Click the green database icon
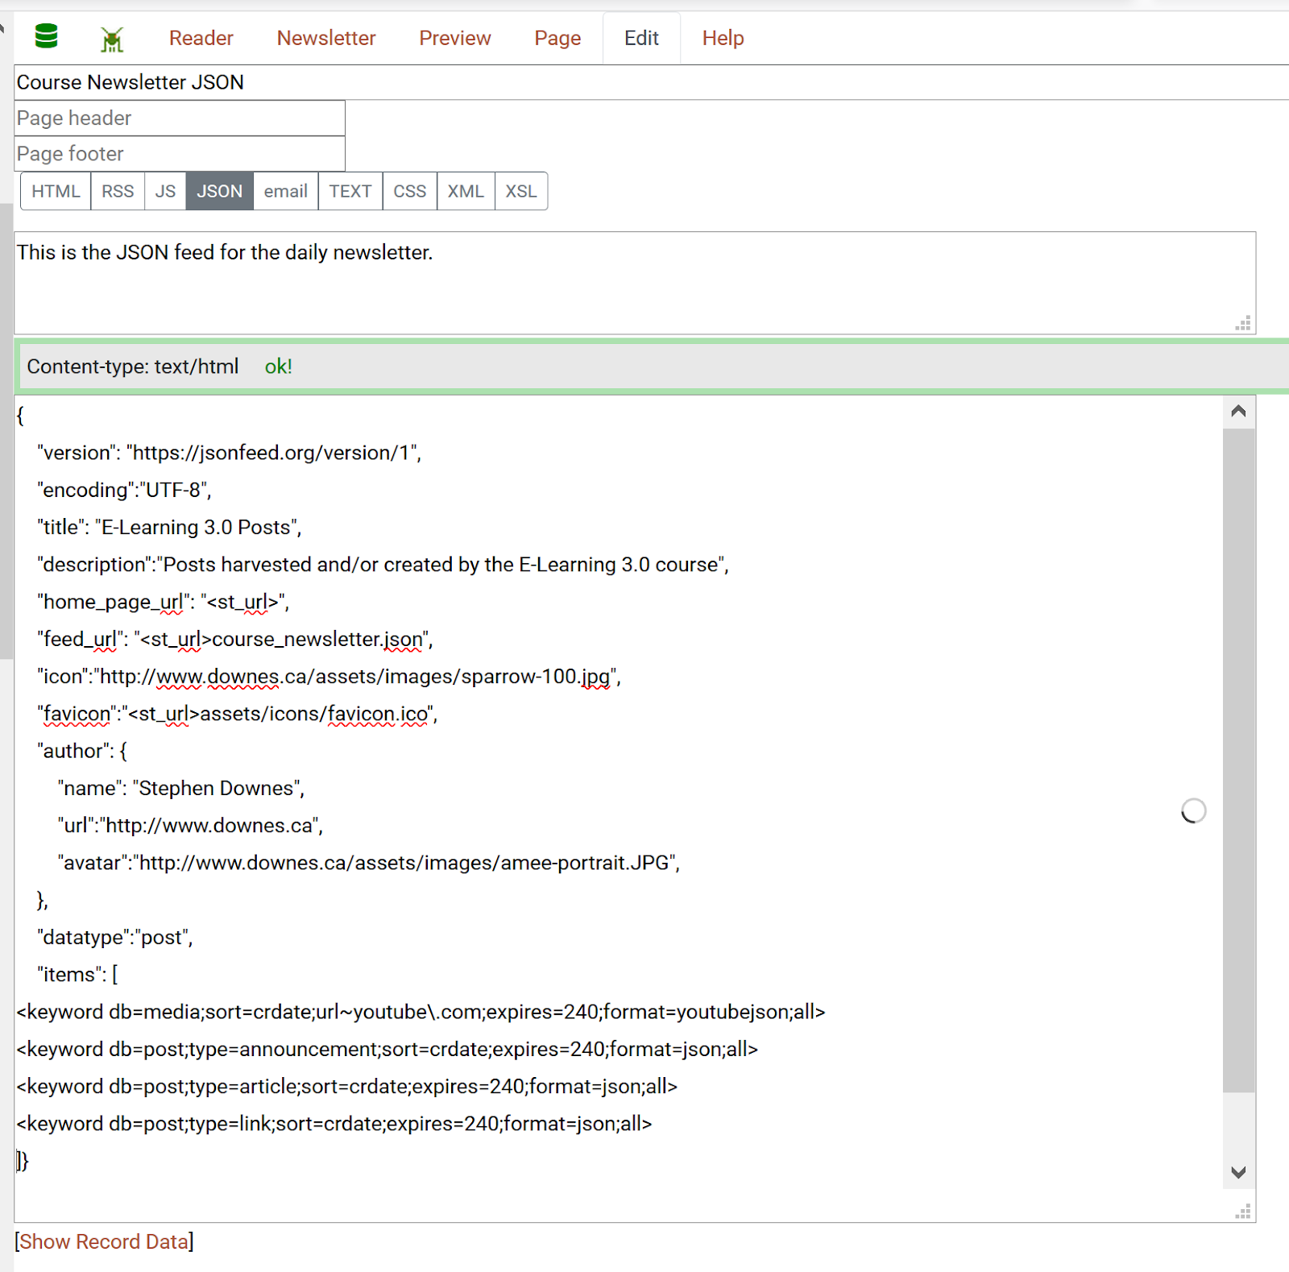The height and width of the screenshot is (1272, 1289). click(46, 37)
